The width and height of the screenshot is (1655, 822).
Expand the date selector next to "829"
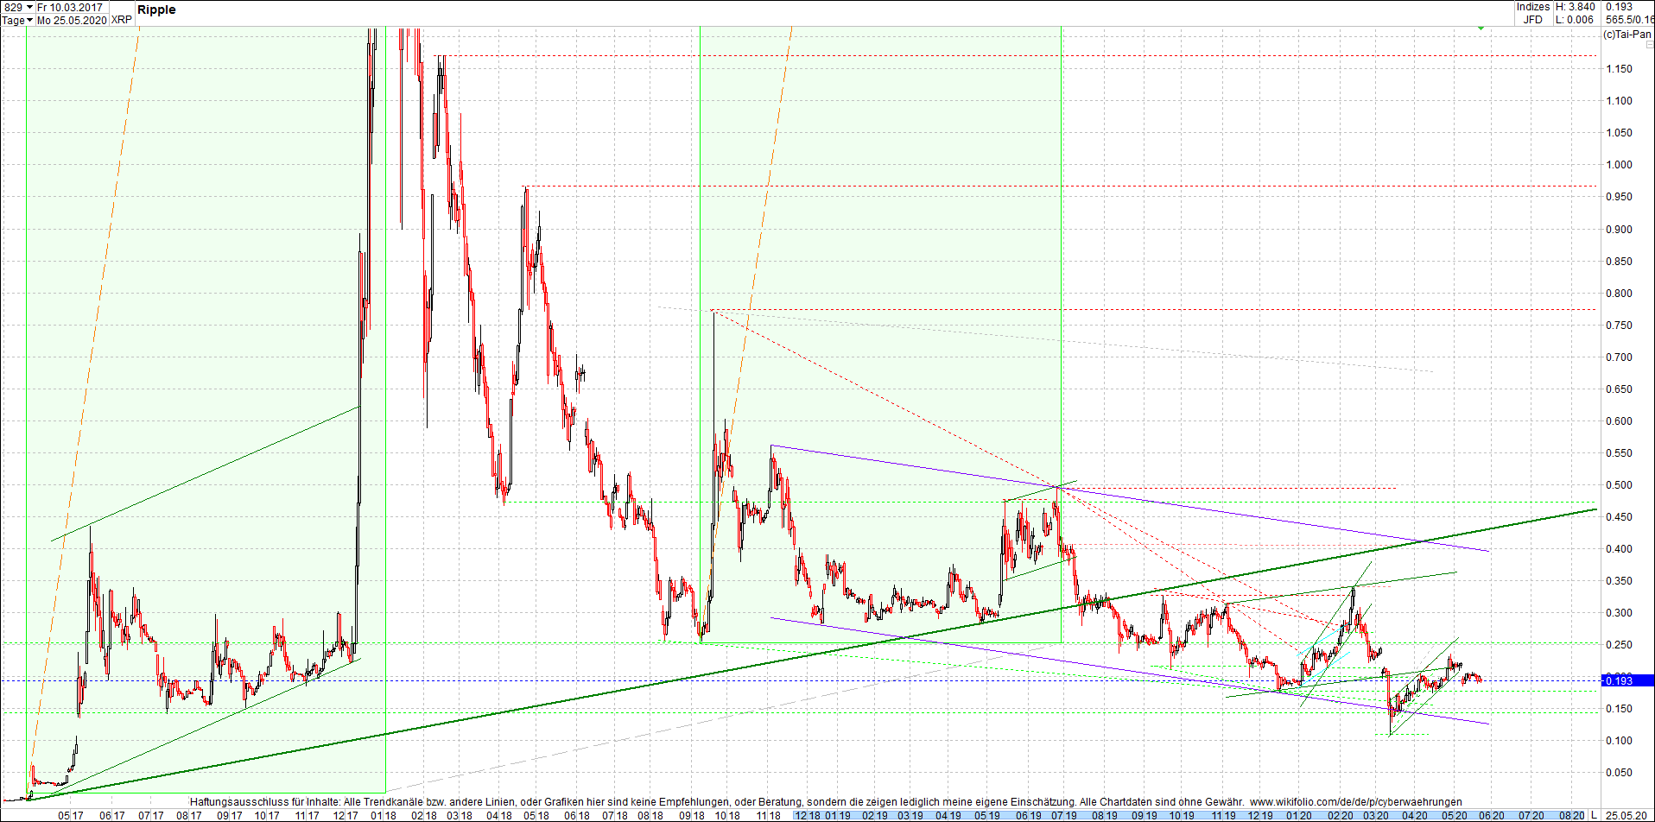coord(29,6)
